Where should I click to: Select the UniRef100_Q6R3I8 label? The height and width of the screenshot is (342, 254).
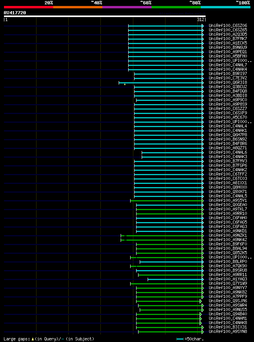[x=228, y=83]
